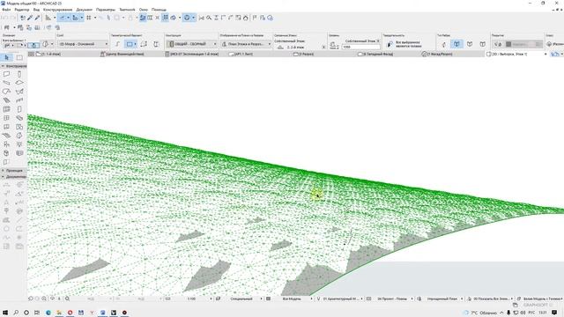Select the rightmost edge type button
The width and height of the screenshot is (564, 317).
[x=482, y=44]
